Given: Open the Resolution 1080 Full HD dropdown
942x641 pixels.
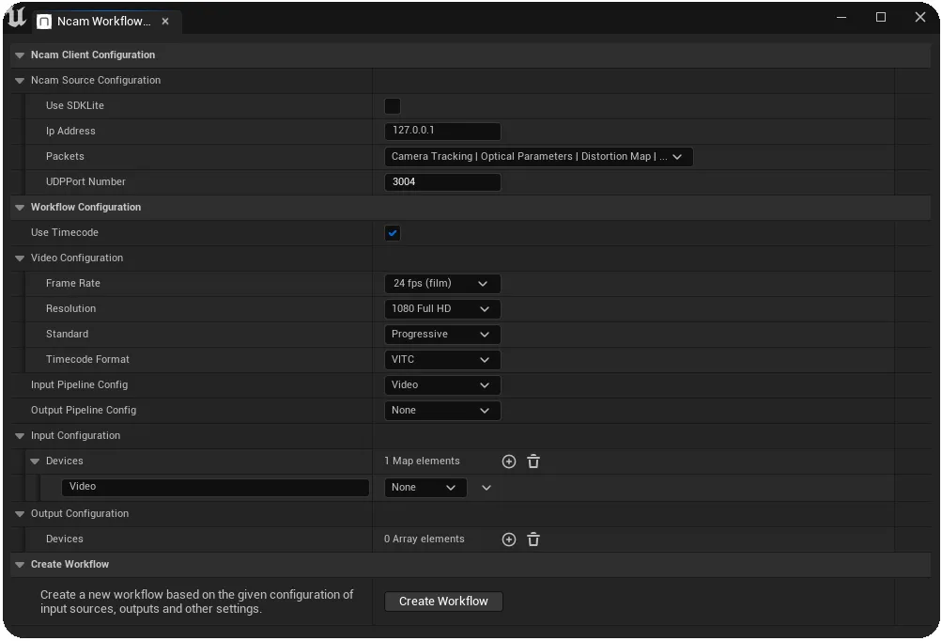Looking at the screenshot, I should [x=442, y=308].
